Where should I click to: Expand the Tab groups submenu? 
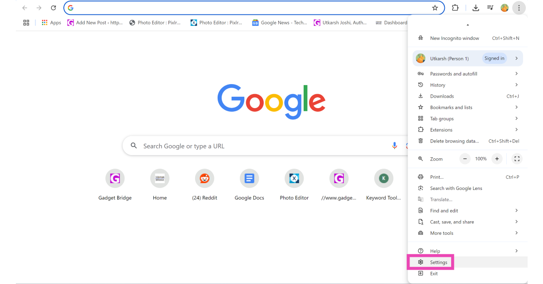[468, 118]
